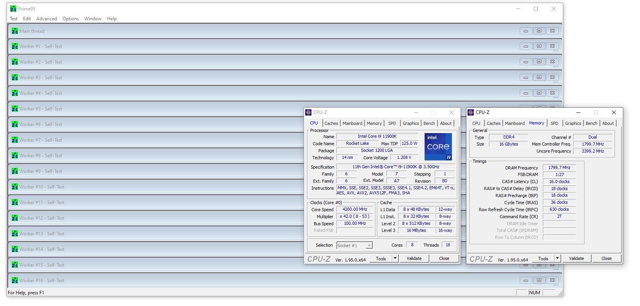
Task: Click Close button in left CPU-Z
Action: click(444, 258)
